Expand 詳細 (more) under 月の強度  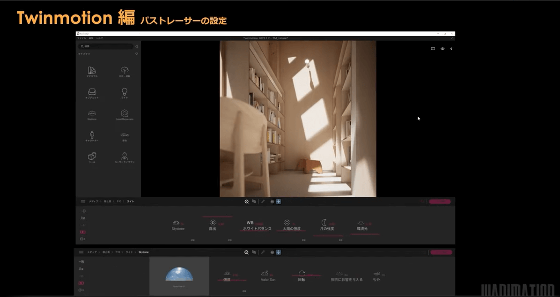[340, 240]
